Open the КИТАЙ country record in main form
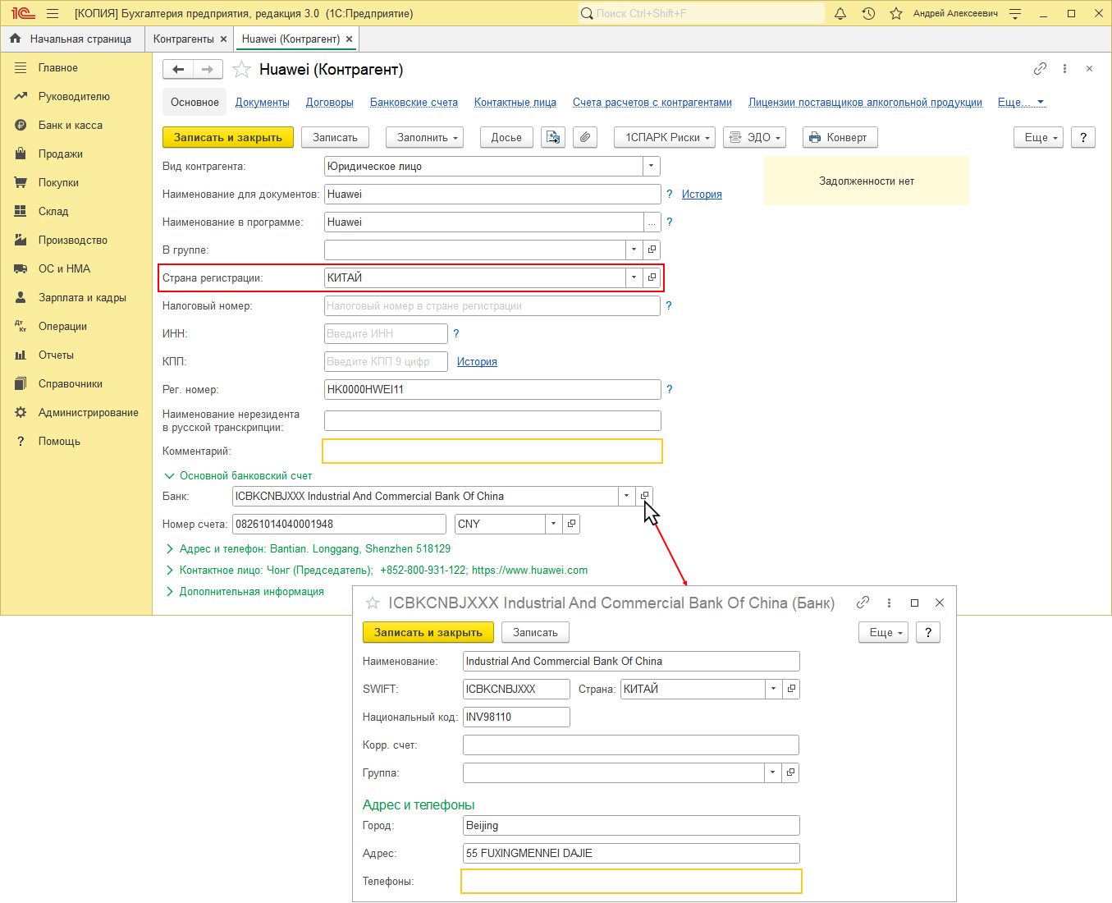This screenshot has height=903, width=1112. (652, 277)
